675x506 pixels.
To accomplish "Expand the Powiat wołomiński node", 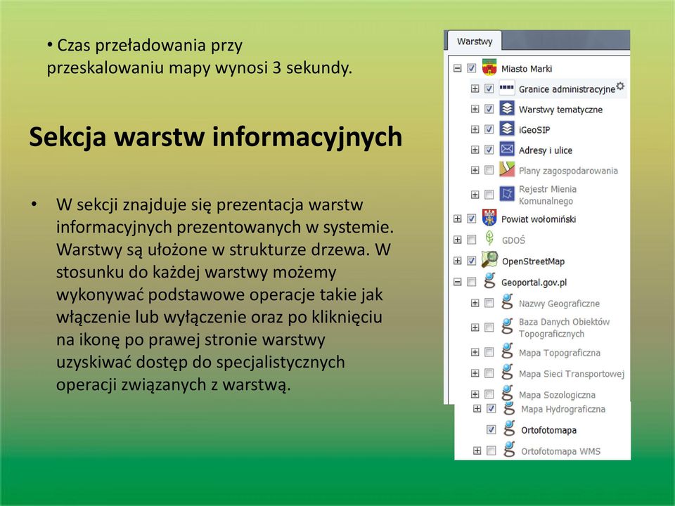I will tap(458, 219).
